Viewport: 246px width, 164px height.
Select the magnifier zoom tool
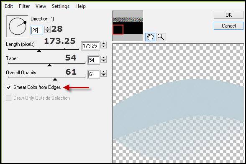click(161, 37)
